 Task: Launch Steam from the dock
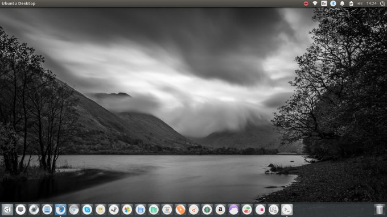(x=114, y=210)
